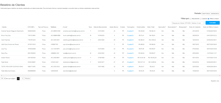Viewport: 221px width, 103px height.
Task: Go to pagination page 2
Action: point(22,78)
